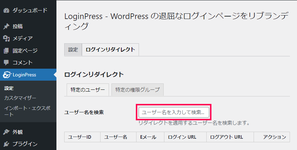This screenshot has width=297, height=150.
Task: Click the ログアウト URL column header
Action: coord(230,137)
